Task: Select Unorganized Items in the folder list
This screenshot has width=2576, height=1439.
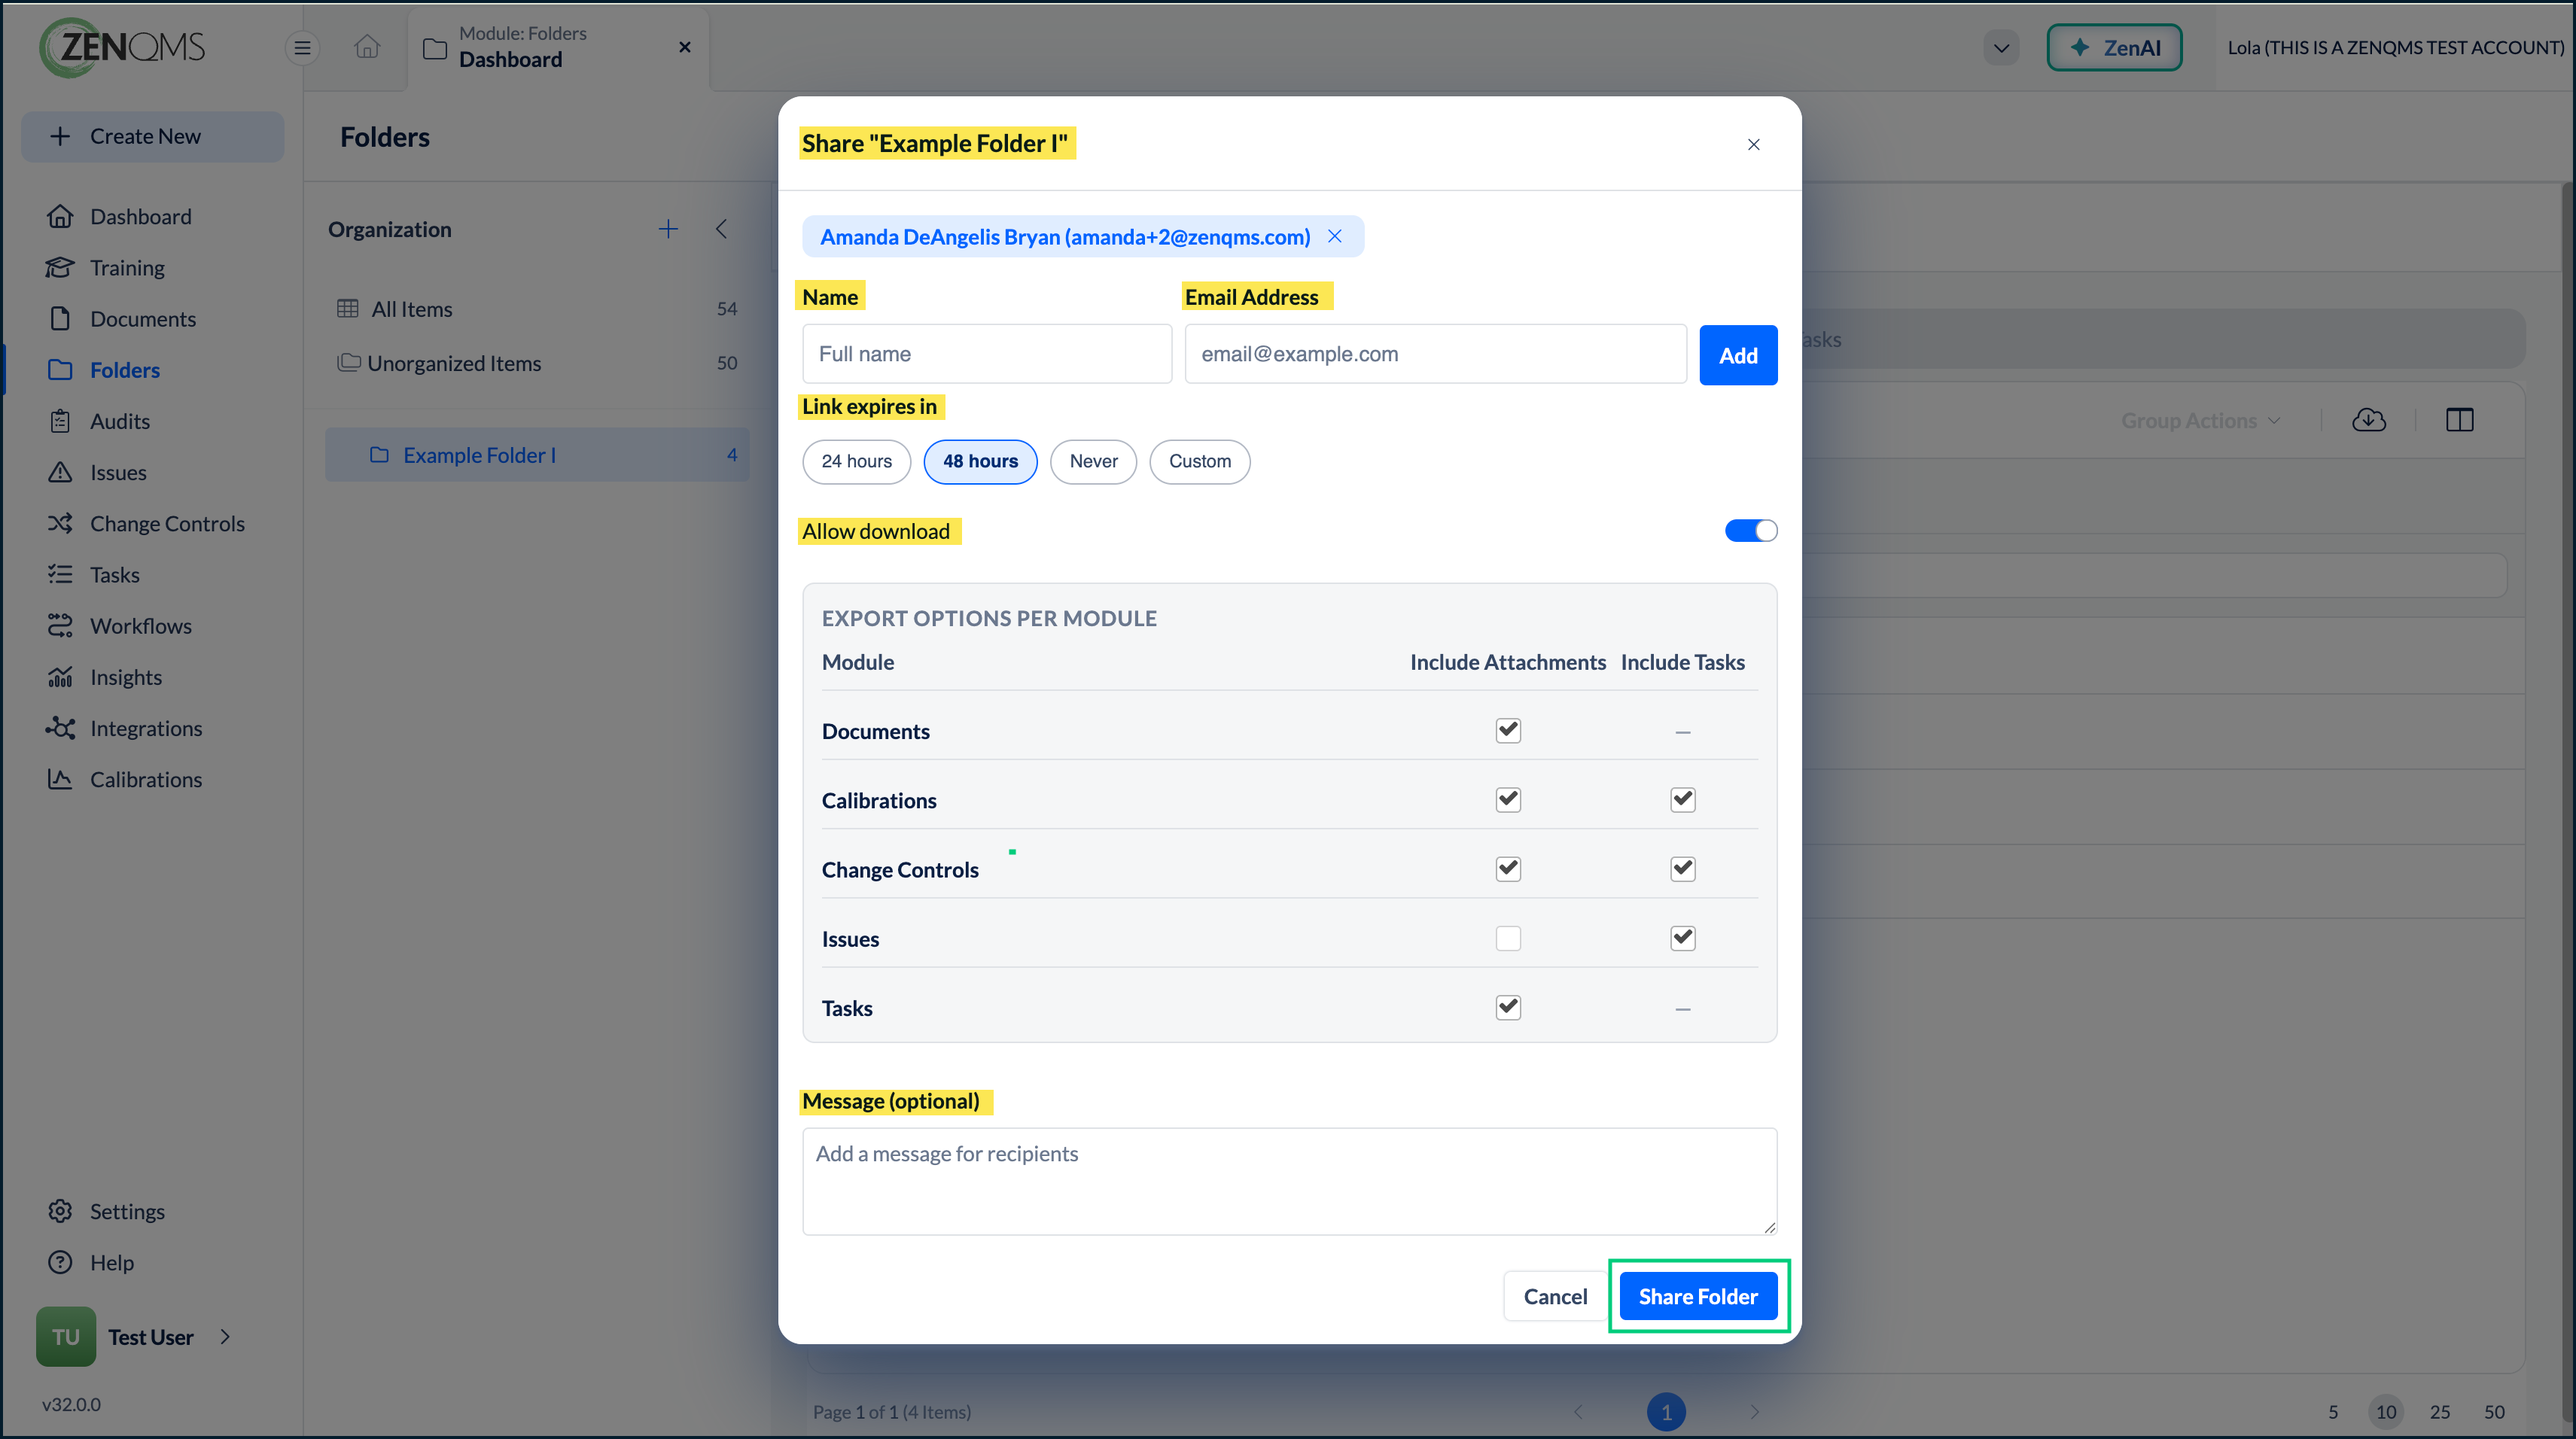Action: [537, 363]
